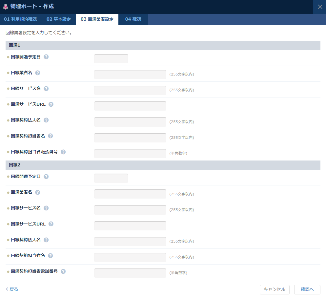The image size is (326, 300).
Task: Click the キャンセル button
Action: [x=275, y=289]
